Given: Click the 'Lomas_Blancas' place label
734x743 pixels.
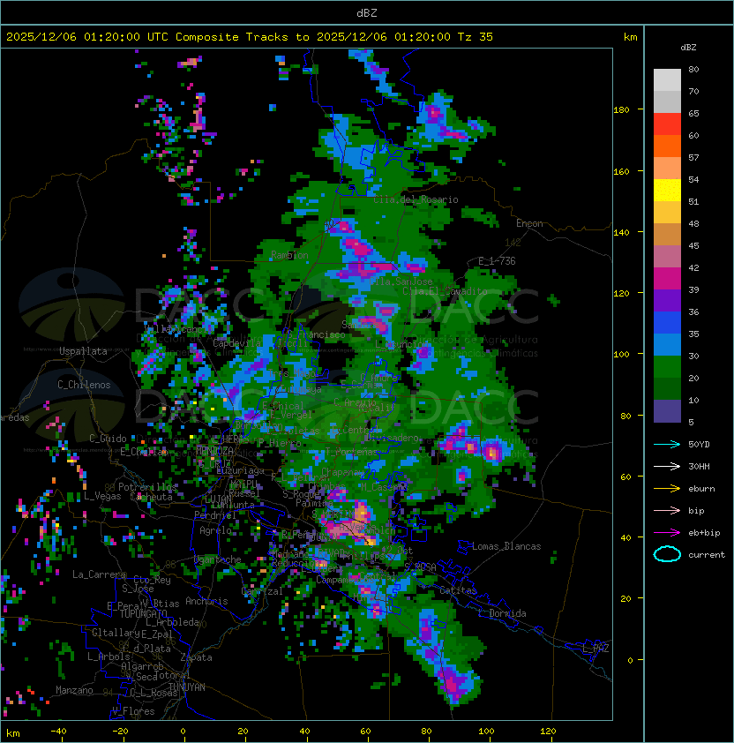Looking at the screenshot, I should pyautogui.click(x=506, y=546).
